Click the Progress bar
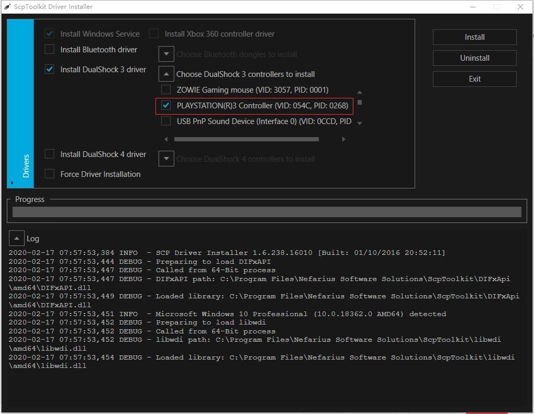This screenshot has width=534, height=414. click(x=266, y=212)
